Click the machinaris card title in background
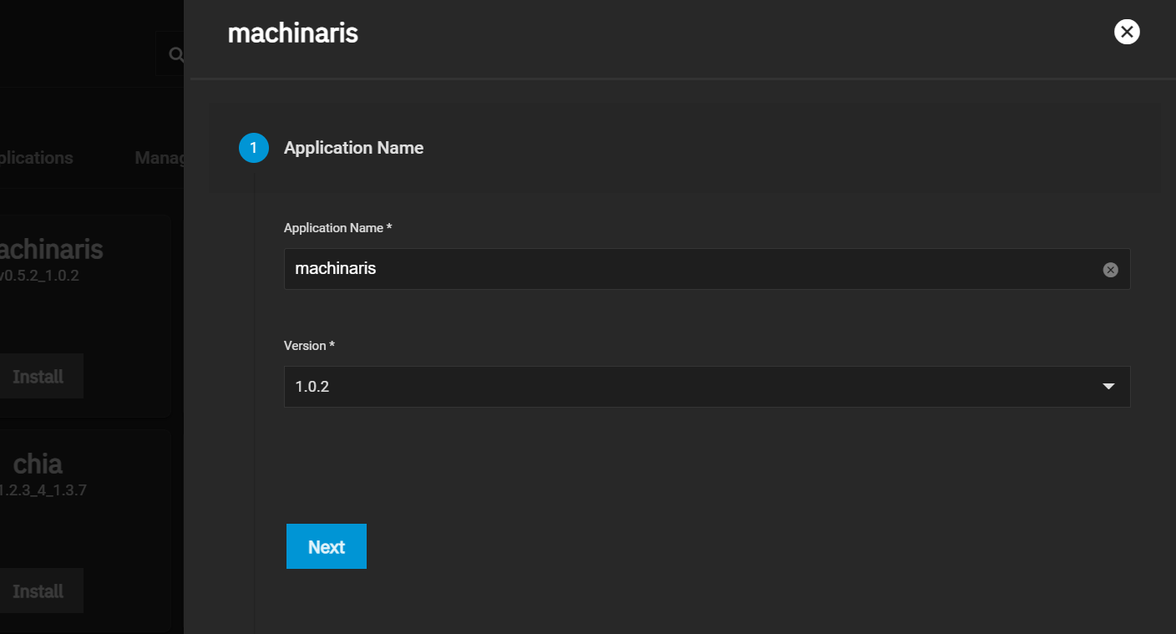1176x634 pixels. (51, 249)
